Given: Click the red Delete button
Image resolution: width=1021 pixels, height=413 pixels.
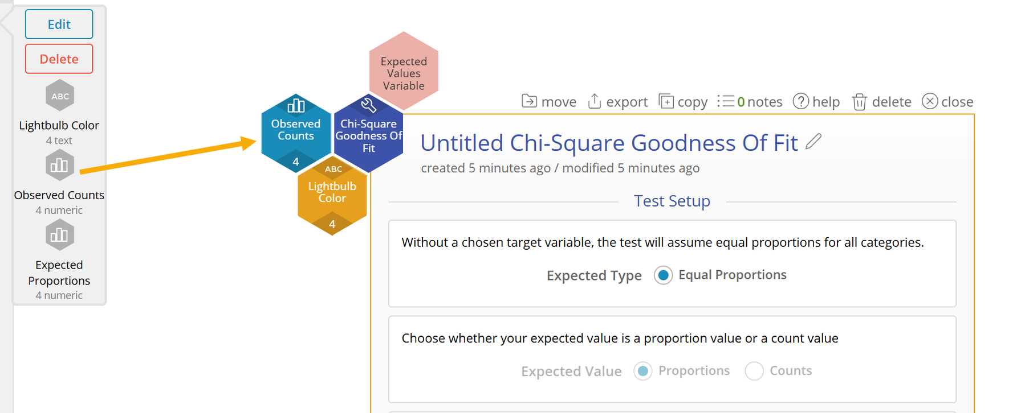Looking at the screenshot, I should 59,59.
